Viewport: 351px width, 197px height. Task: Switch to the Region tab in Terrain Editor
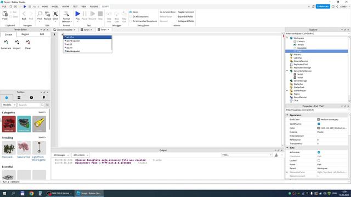pyautogui.click(x=25, y=34)
